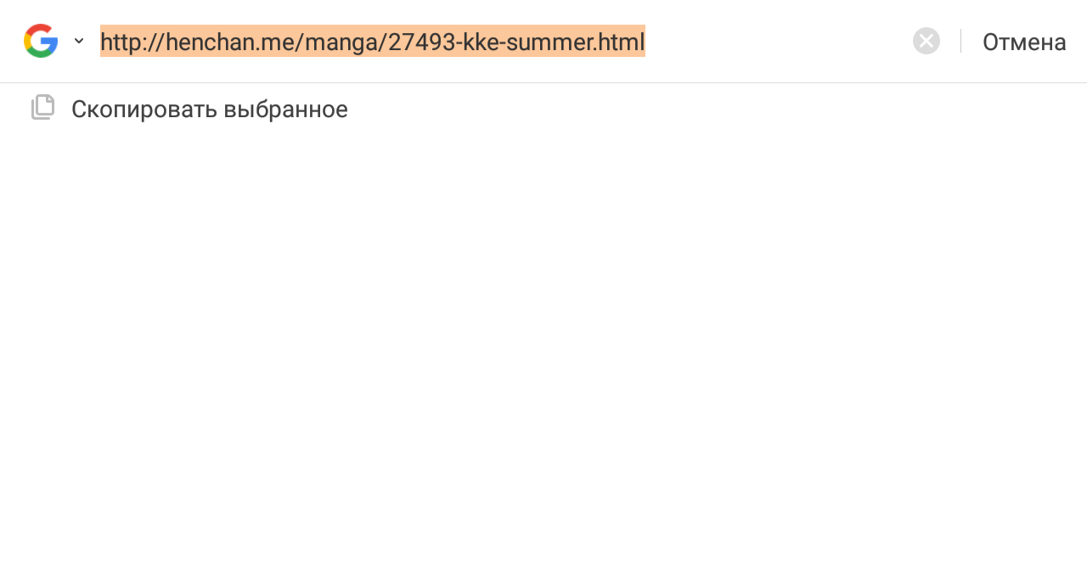Cancel URL editing via Отмена
The height and width of the screenshot is (567, 1087).
pos(1023,42)
